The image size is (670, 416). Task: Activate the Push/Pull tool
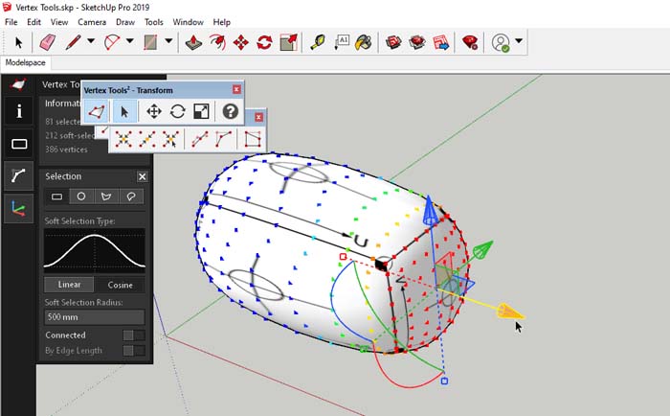click(194, 42)
